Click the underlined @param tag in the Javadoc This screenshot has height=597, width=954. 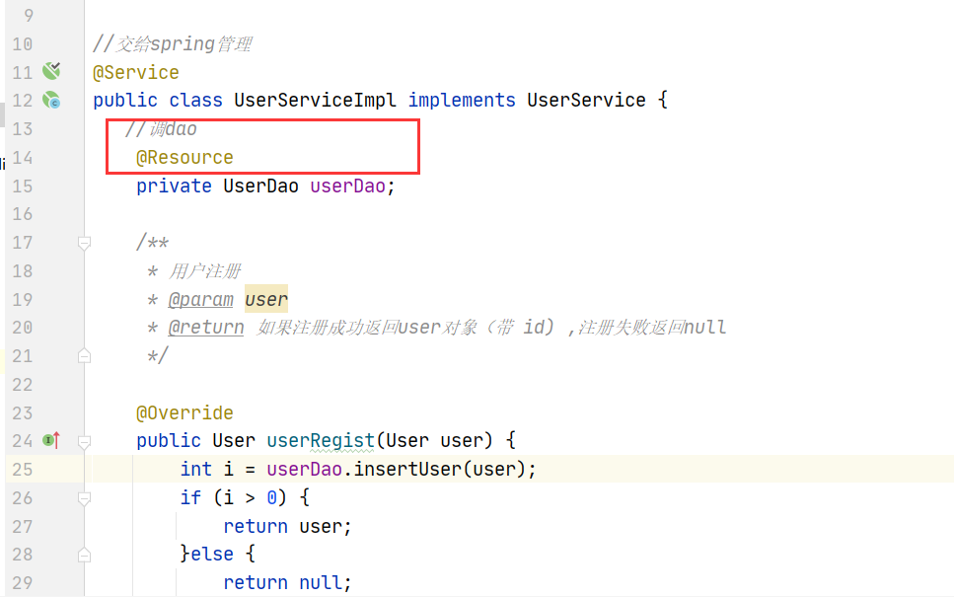point(200,299)
